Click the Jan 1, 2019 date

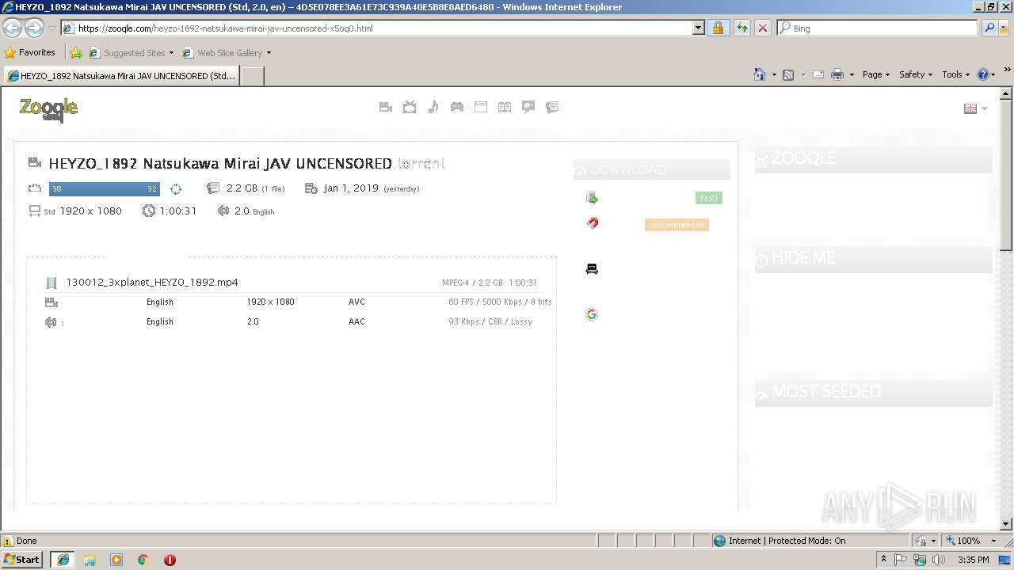coord(351,188)
